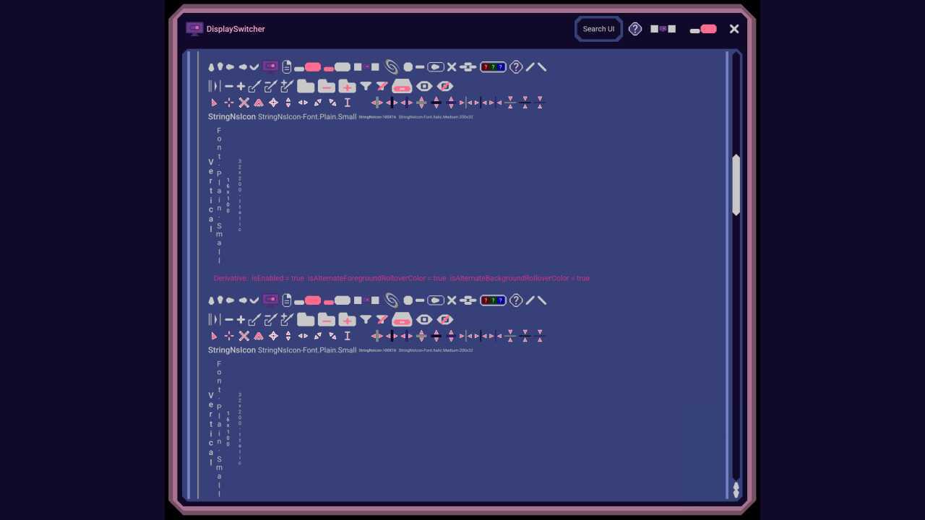
Task: Click the document page icon above the Derivative line
Action: (x=286, y=67)
